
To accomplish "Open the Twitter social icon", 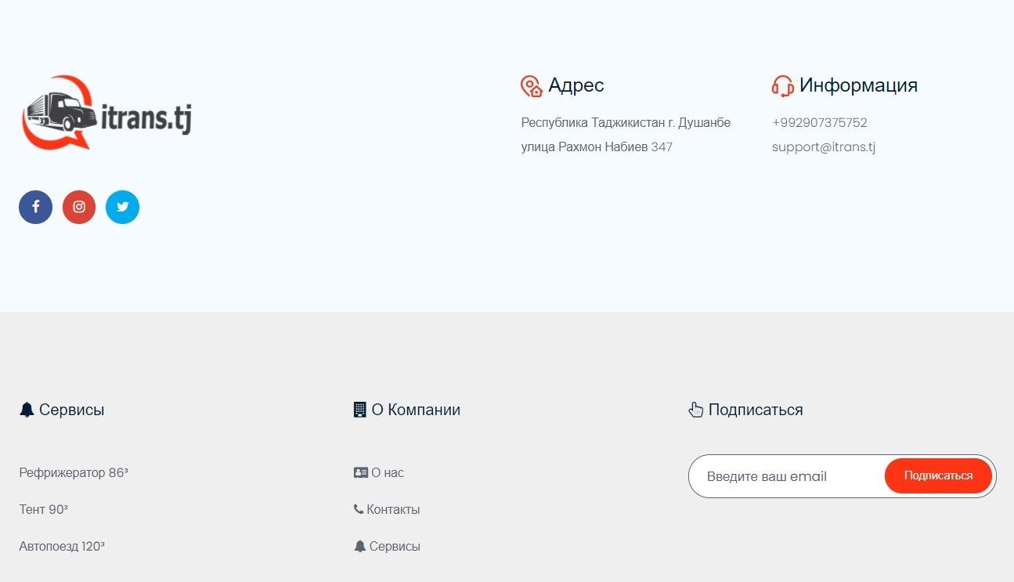I will click(122, 208).
